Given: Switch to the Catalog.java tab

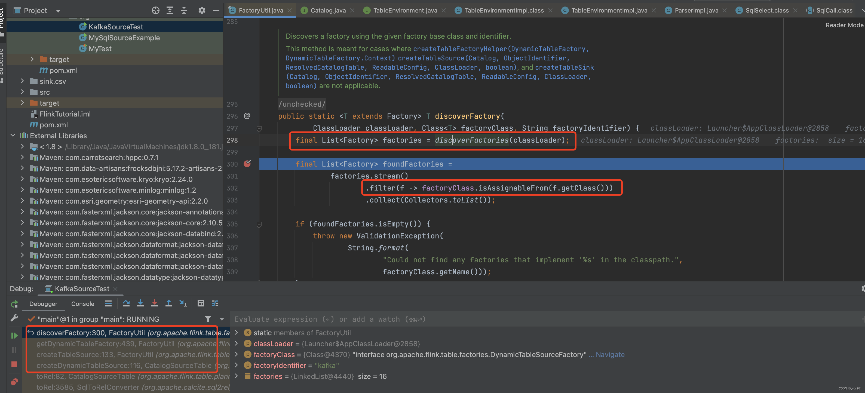Looking at the screenshot, I should (x=328, y=10).
